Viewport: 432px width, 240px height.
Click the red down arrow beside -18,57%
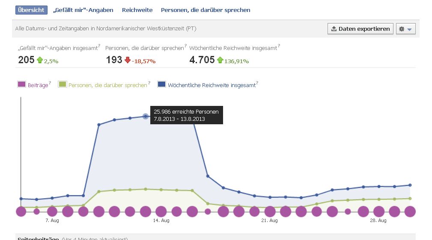point(127,60)
